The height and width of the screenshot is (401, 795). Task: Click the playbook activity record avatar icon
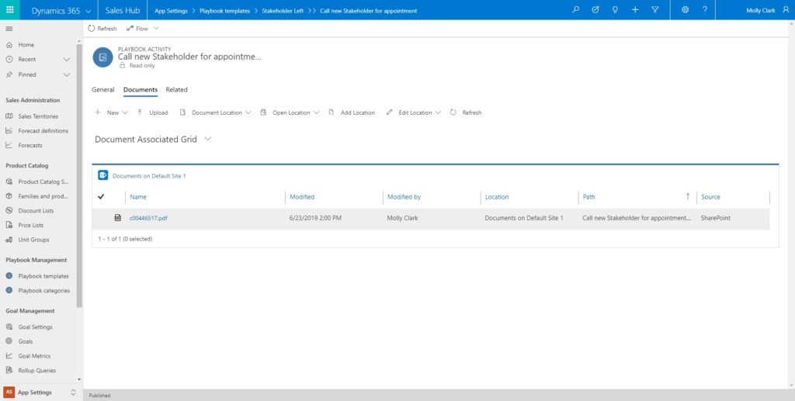(x=103, y=57)
